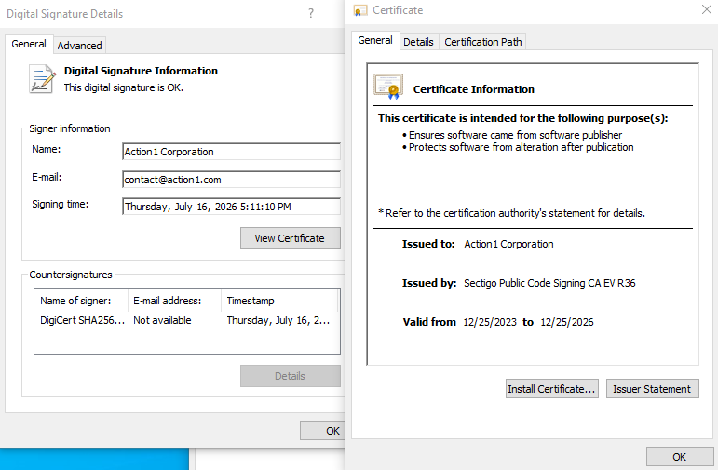718x470 pixels.
Task: Click 'Sectigo Public Code Signing CA EV R36' issuer text
Action: (549, 283)
